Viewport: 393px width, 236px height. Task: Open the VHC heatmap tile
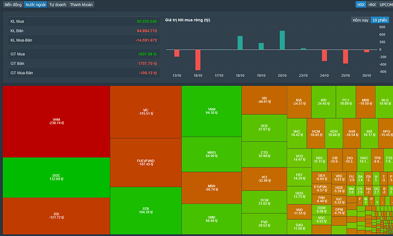(x=297, y=134)
